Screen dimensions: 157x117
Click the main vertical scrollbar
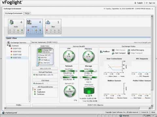[x=152, y=54]
